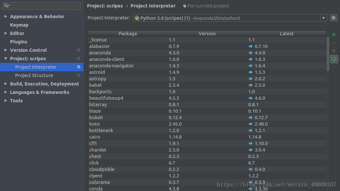The width and height of the screenshot is (340, 191).
Task: Focus the settings search field
Action: (x=41, y=6)
